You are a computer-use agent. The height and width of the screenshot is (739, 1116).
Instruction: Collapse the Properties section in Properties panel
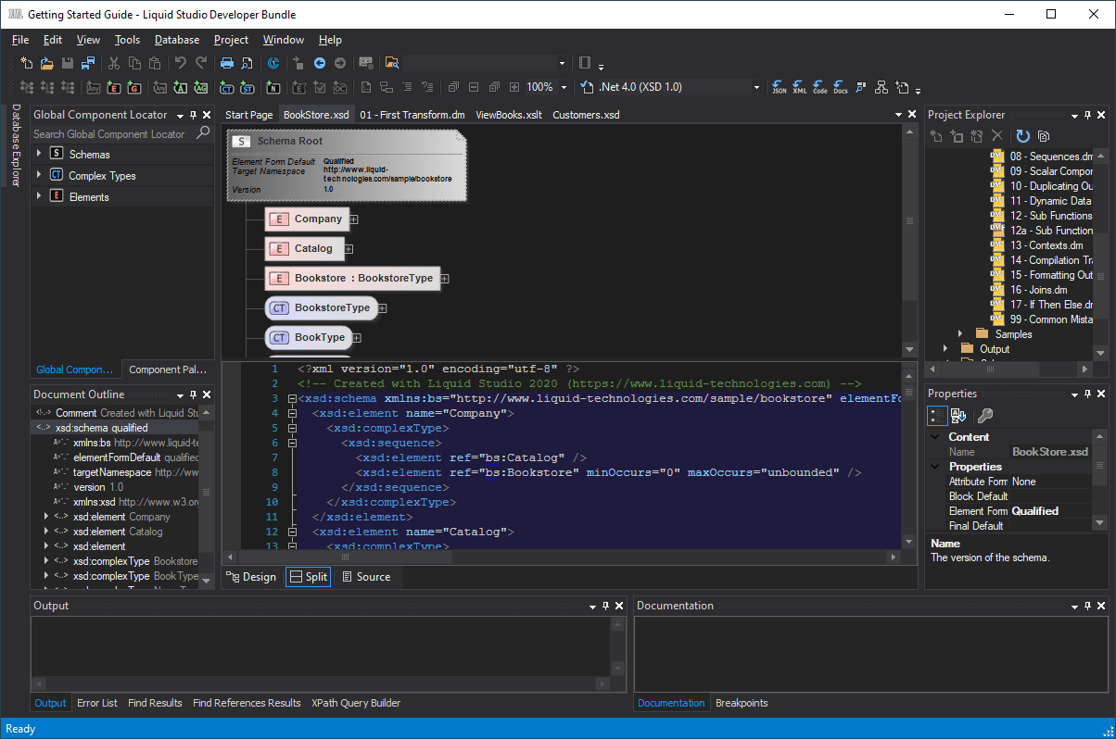point(936,467)
